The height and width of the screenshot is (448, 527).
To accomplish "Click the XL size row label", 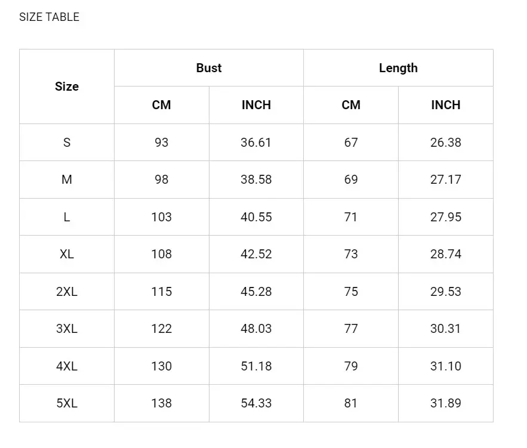I will (x=67, y=254).
